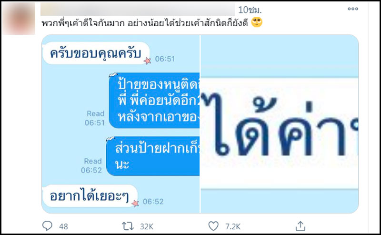
Task: Open the 10ชม. timestamp link
Action: (250, 10)
